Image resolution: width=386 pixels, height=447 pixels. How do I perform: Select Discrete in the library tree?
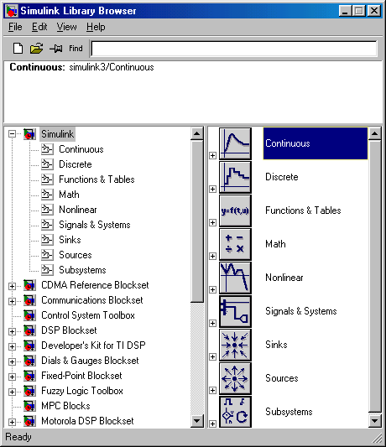click(x=76, y=164)
